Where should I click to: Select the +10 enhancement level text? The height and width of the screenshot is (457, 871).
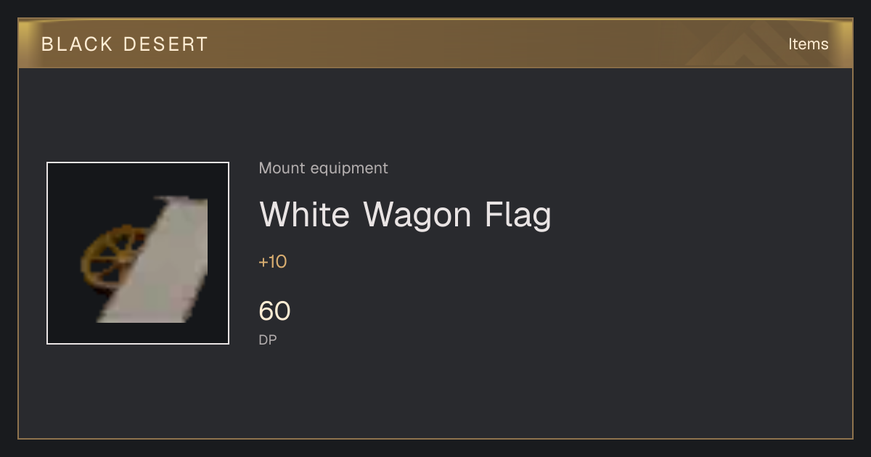[273, 262]
